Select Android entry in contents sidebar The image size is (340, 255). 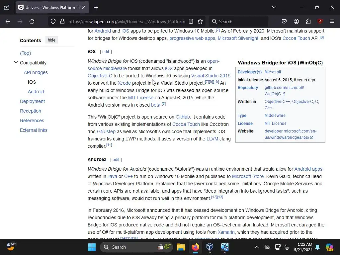click(36, 92)
